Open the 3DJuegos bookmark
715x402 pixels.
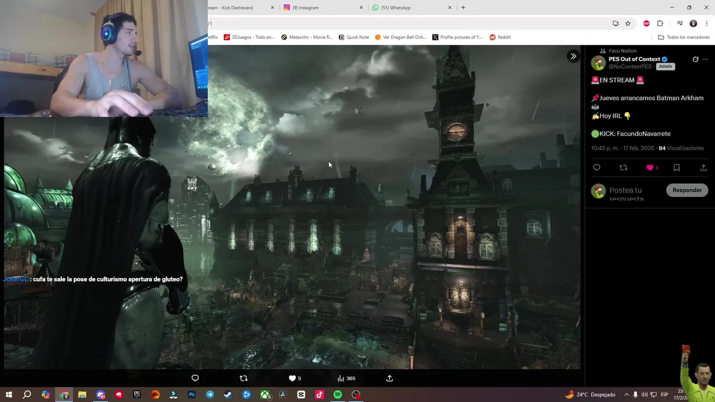tap(249, 37)
